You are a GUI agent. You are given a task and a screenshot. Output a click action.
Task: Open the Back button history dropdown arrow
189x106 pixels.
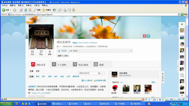tap(11, 10)
